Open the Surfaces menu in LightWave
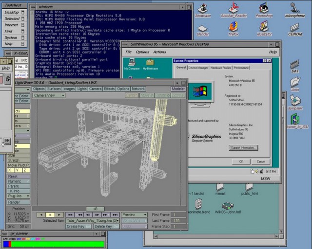This screenshot has height=249, width=312. pyautogui.click(x=54, y=89)
